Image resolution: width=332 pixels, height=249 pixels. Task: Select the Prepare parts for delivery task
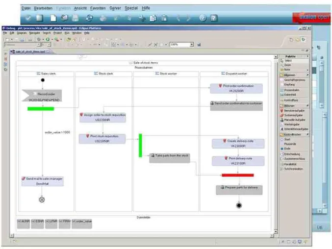[239, 190]
